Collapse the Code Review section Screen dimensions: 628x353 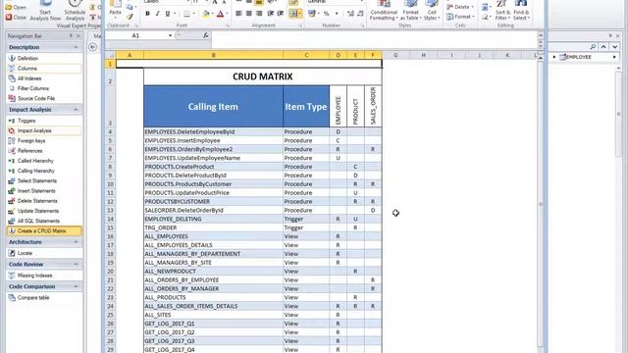pyautogui.click(x=76, y=265)
